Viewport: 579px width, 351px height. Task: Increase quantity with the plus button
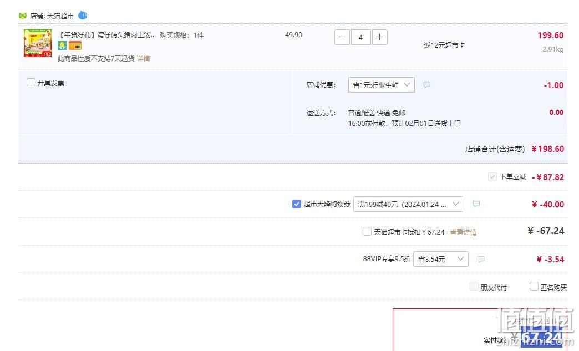(379, 37)
